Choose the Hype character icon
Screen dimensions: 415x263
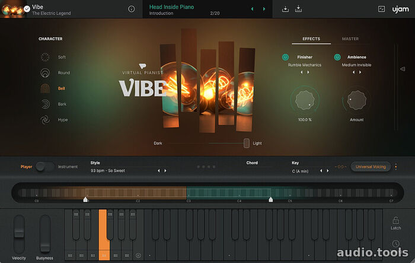pos(45,120)
